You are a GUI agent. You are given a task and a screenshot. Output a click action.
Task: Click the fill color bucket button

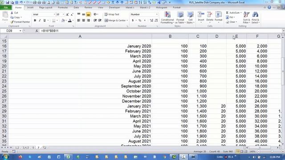(63, 20)
